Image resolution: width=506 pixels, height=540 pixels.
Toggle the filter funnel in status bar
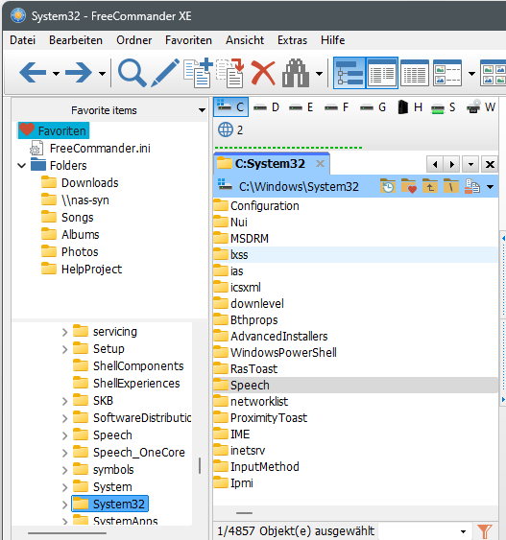(484, 530)
